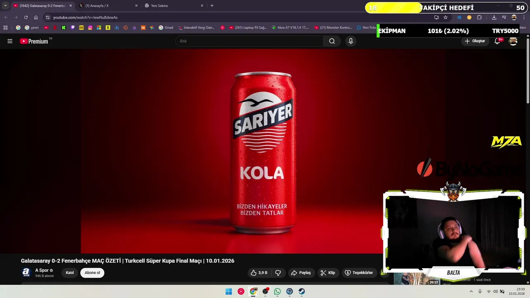Viewport: 530px width, 298px height.
Task: Open the Instagram bookmark icon
Action: tap(90, 28)
